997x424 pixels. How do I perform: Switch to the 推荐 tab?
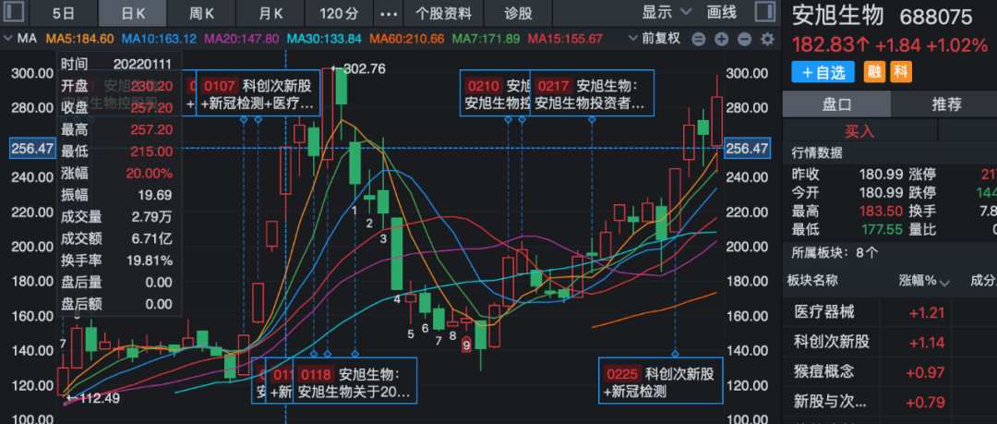click(946, 104)
